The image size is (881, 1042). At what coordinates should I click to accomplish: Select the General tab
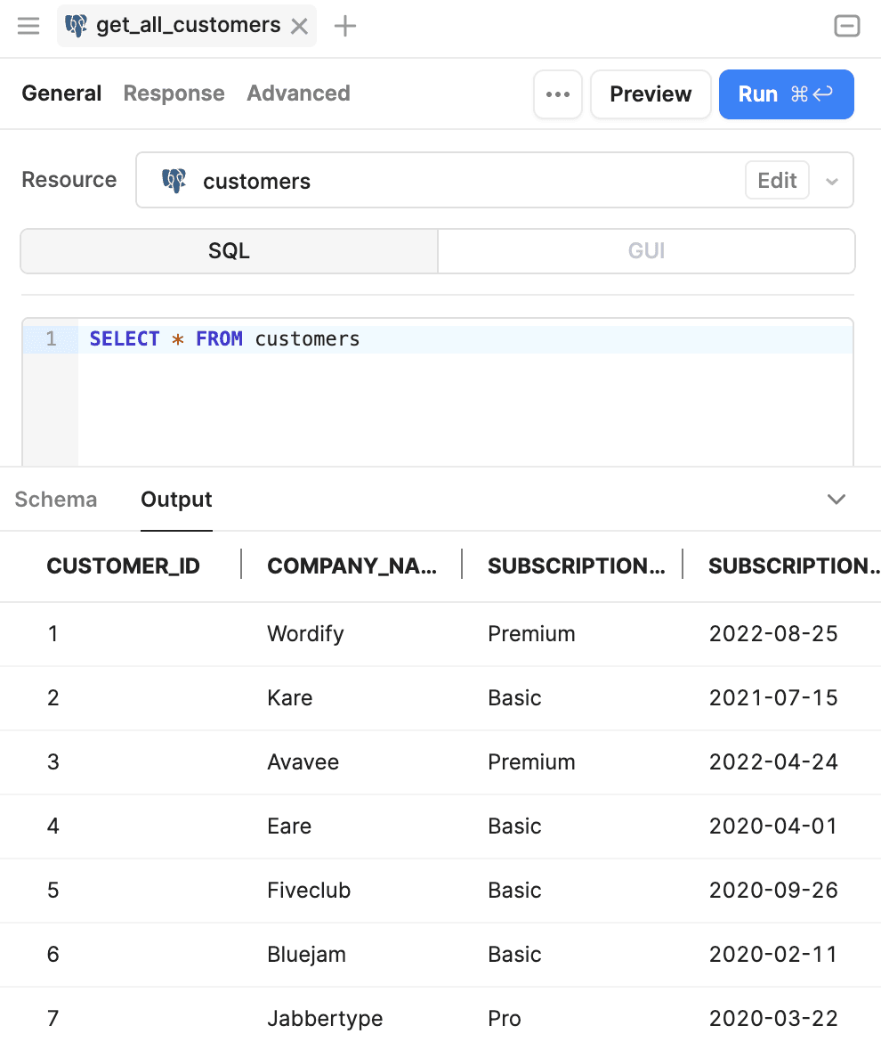click(x=61, y=93)
